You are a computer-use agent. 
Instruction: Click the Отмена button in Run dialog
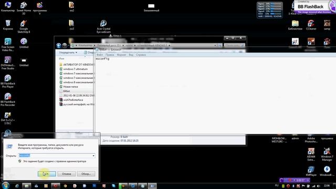pos(67,174)
